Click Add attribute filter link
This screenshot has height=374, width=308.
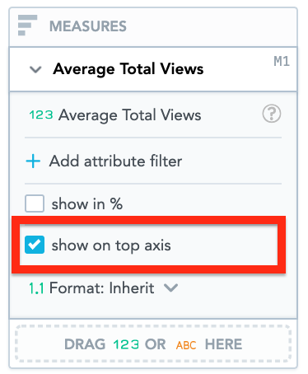(115, 161)
